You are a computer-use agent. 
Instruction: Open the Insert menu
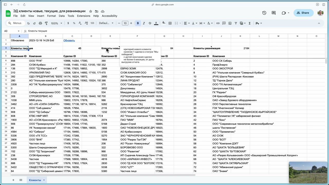(40, 16)
